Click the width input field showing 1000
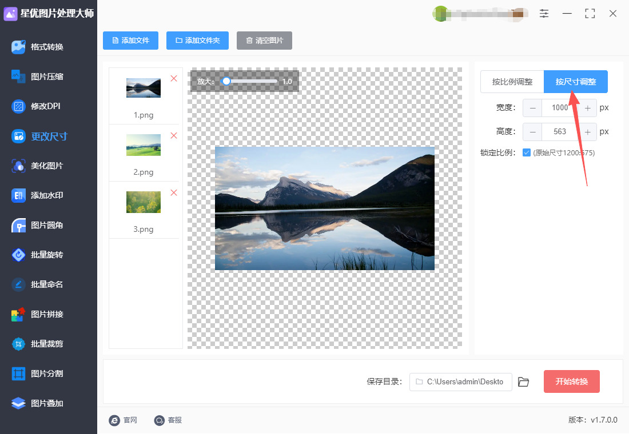 click(560, 108)
